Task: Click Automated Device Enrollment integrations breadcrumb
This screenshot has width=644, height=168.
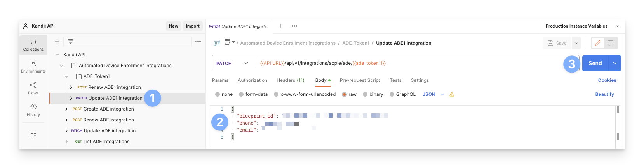Action: click(x=288, y=43)
